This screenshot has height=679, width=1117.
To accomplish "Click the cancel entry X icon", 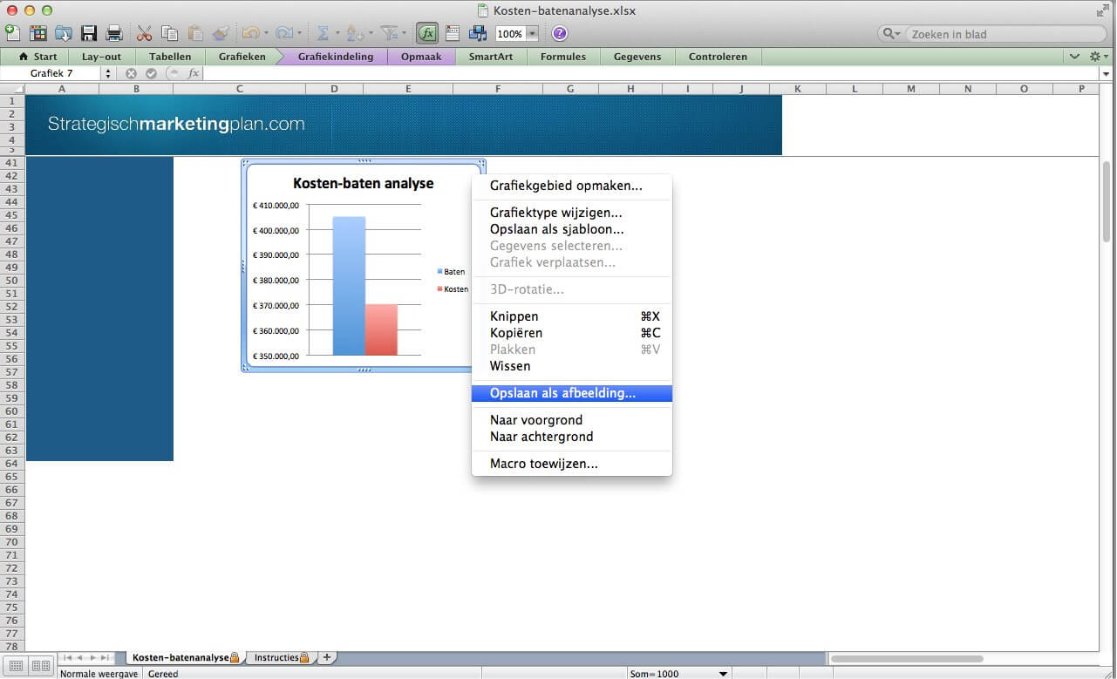I will point(131,73).
